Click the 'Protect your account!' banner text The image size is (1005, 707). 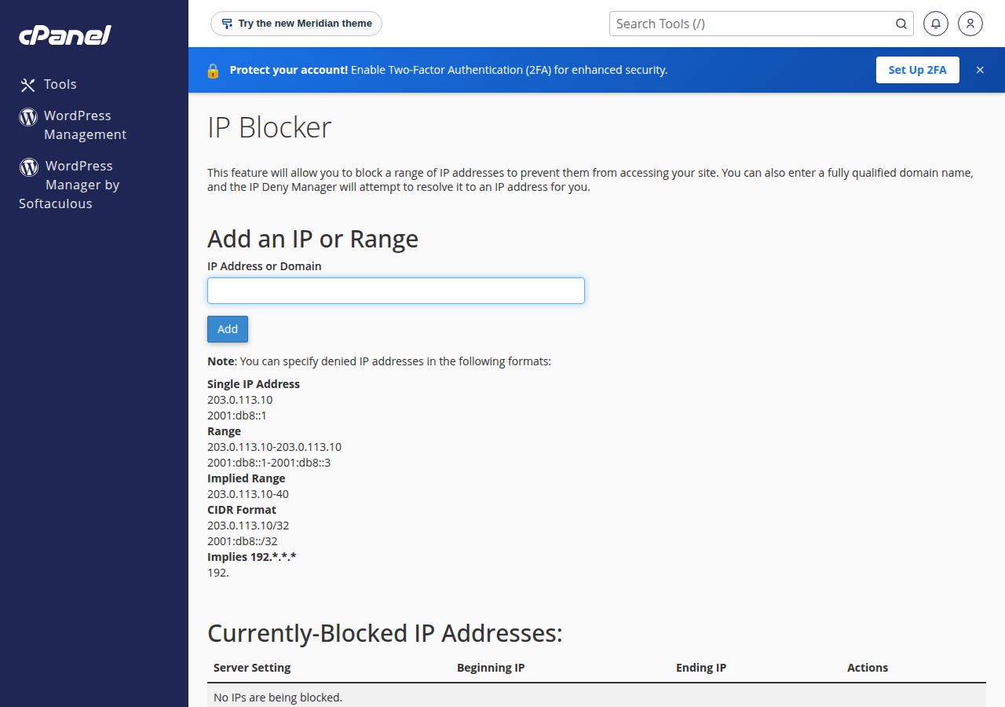coord(289,70)
